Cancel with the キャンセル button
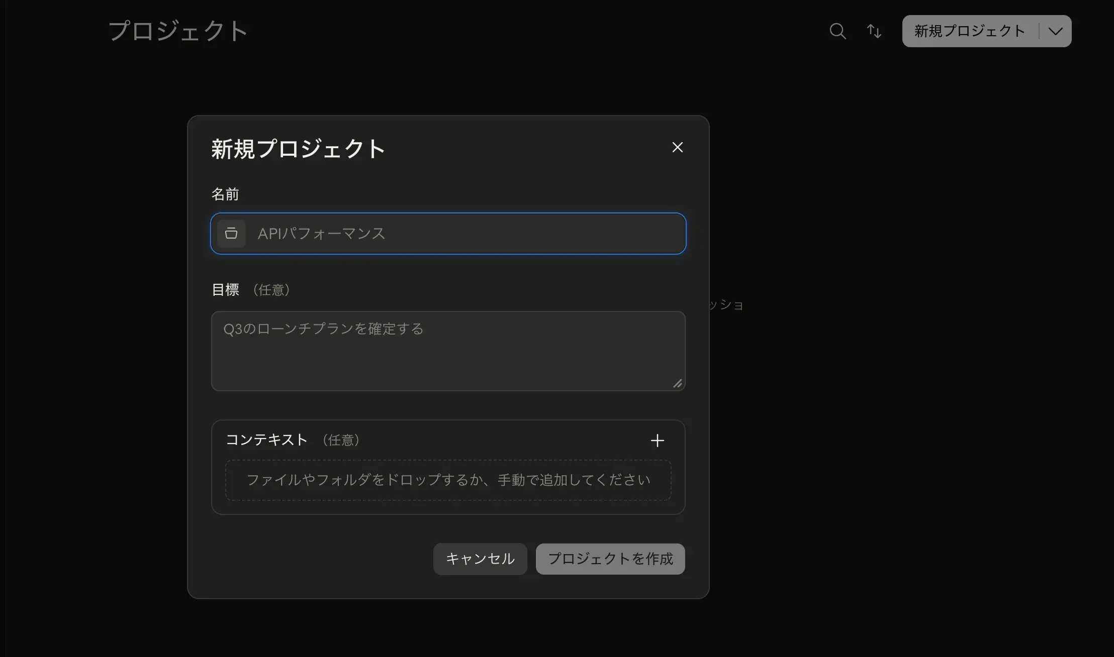This screenshot has width=1114, height=657. pos(480,559)
